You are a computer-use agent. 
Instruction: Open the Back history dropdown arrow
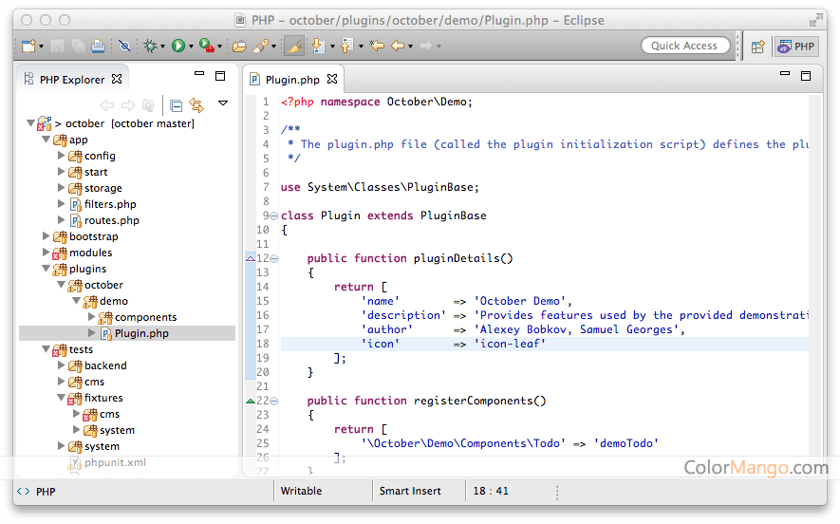(410, 47)
